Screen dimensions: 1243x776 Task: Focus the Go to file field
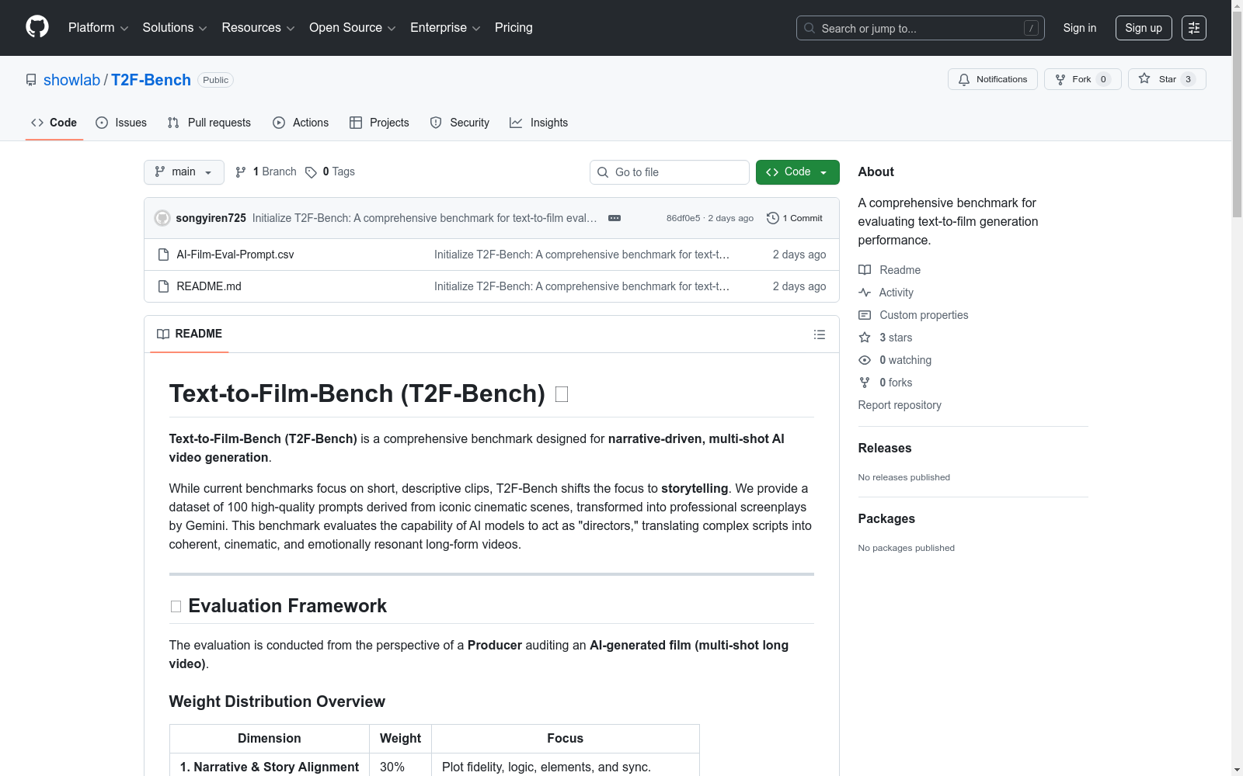tap(670, 172)
